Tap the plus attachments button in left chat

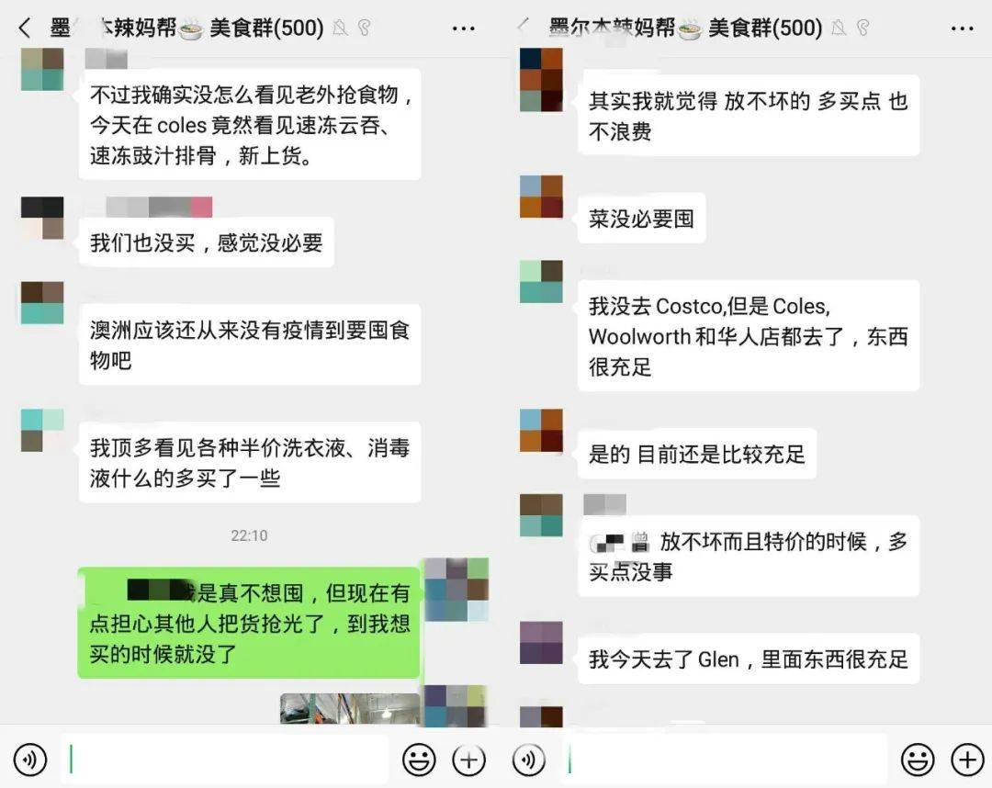click(x=468, y=759)
